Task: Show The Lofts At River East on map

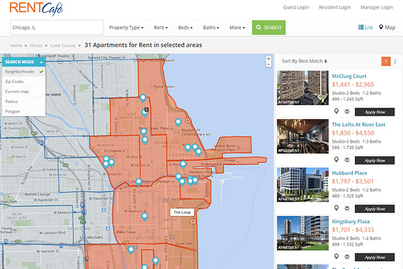Action: [x=336, y=160]
